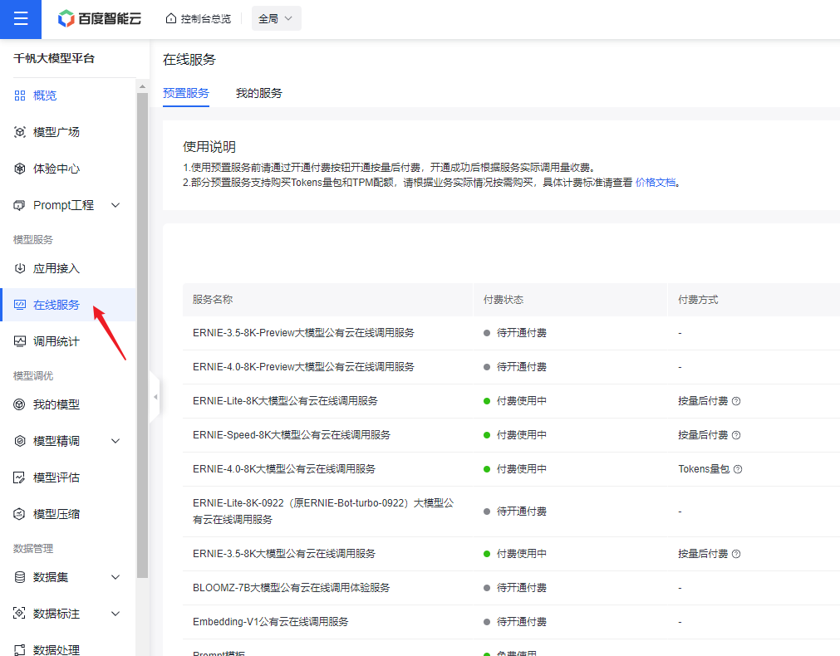Select ERNIE-Lite-8K大模型公有云在线调用服务 name

[x=285, y=401]
